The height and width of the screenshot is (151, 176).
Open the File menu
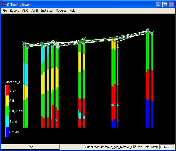[x=5, y=11]
